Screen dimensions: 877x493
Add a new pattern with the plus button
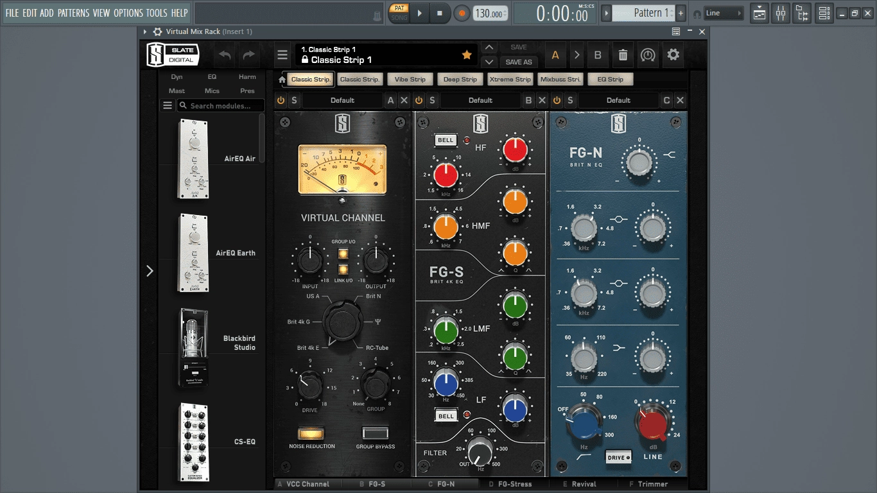tap(681, 13)
